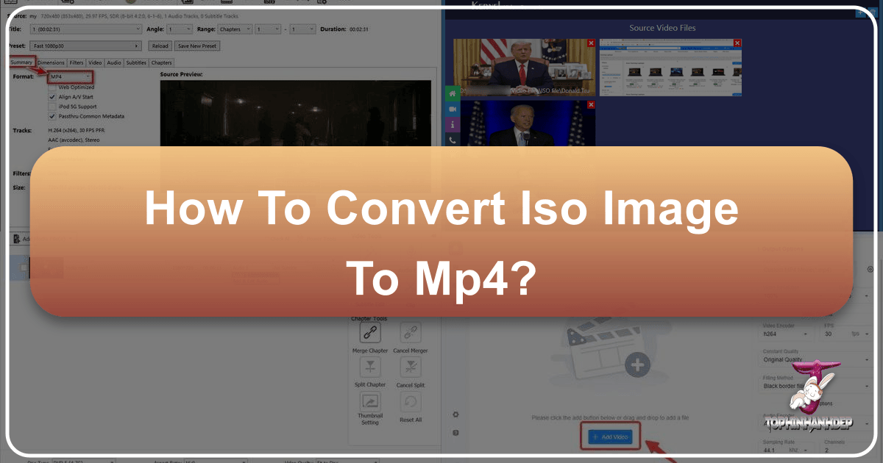
Task: Open the settings gear icon
Action: click(455, 415)
